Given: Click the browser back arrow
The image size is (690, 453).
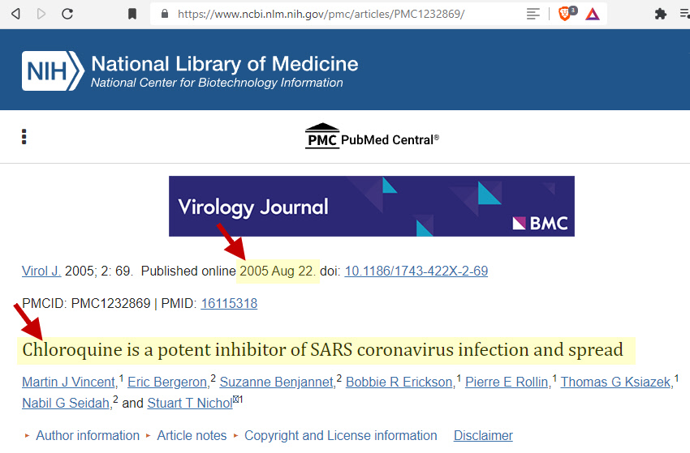Looking at the screenshot, I should point(16,14).
